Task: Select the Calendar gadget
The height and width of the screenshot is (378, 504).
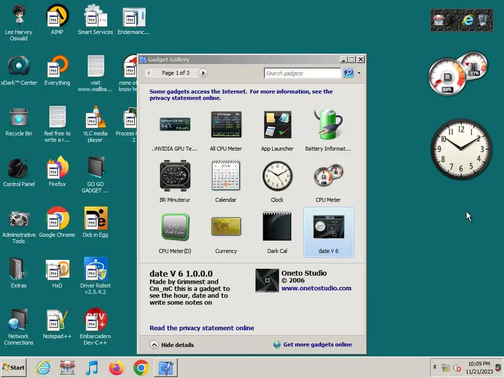Action: click(x=225, y=182)
